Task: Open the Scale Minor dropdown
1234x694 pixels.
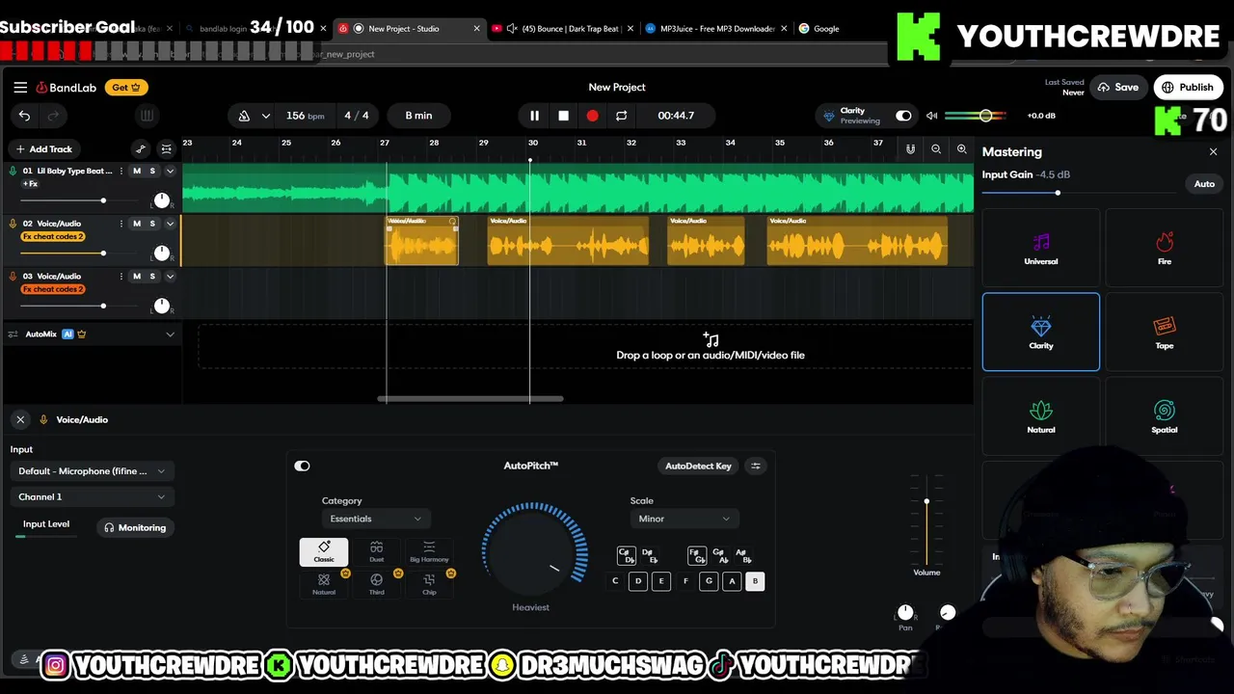Action: coord(684,520)
